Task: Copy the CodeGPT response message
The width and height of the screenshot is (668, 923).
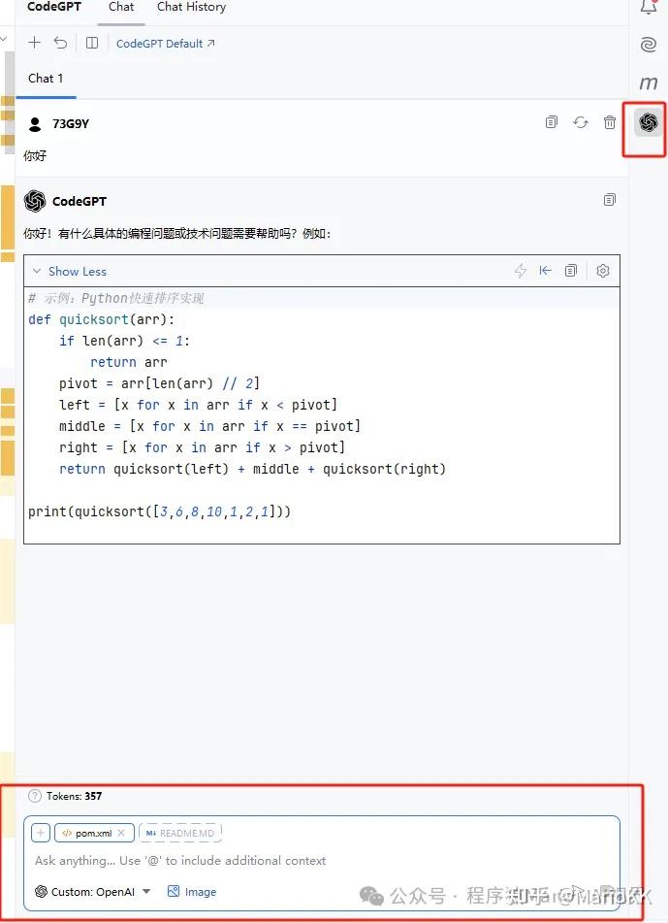Action: 609,200
